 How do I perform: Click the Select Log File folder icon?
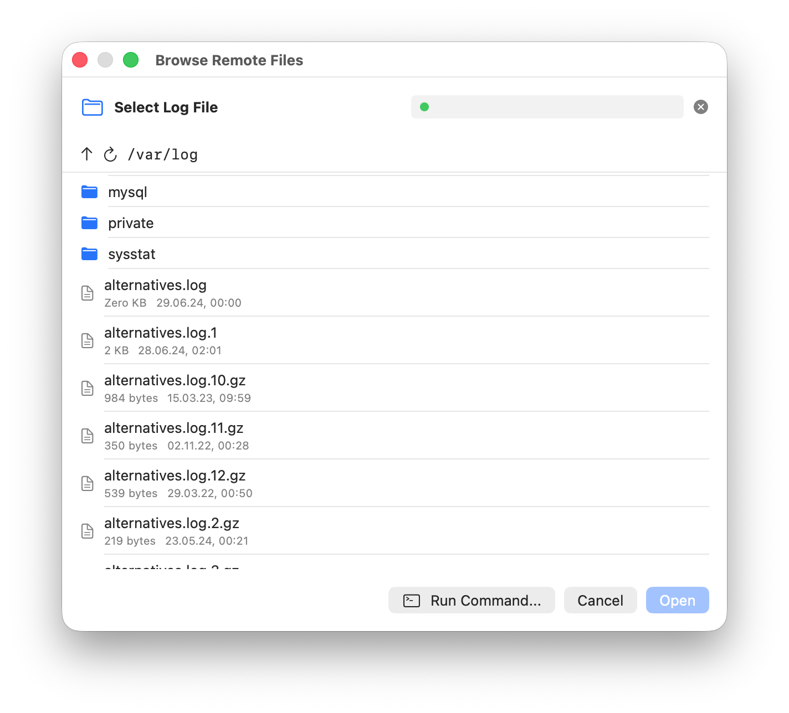pyautogui.click(x=92, y=107)
